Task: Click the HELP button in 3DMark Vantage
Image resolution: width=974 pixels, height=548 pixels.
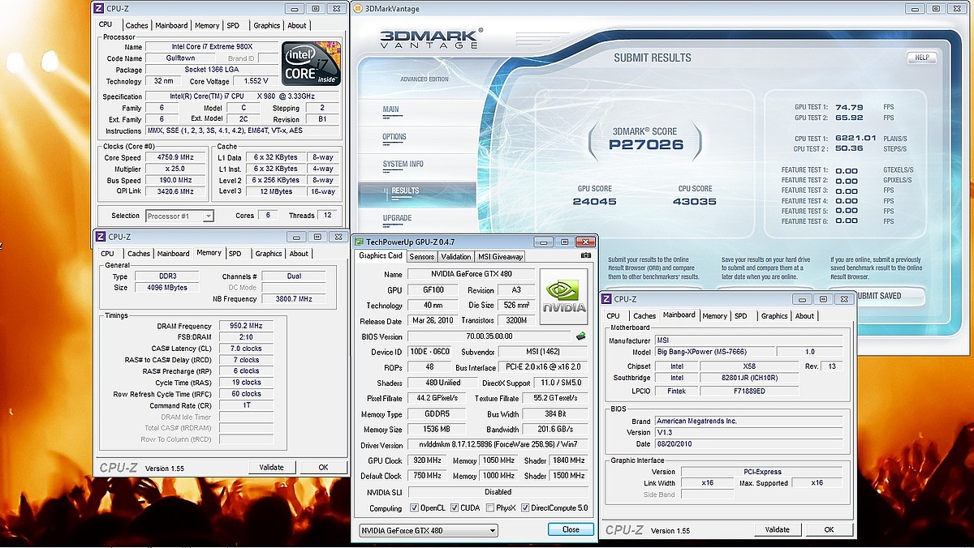Action: pos(922,58)
